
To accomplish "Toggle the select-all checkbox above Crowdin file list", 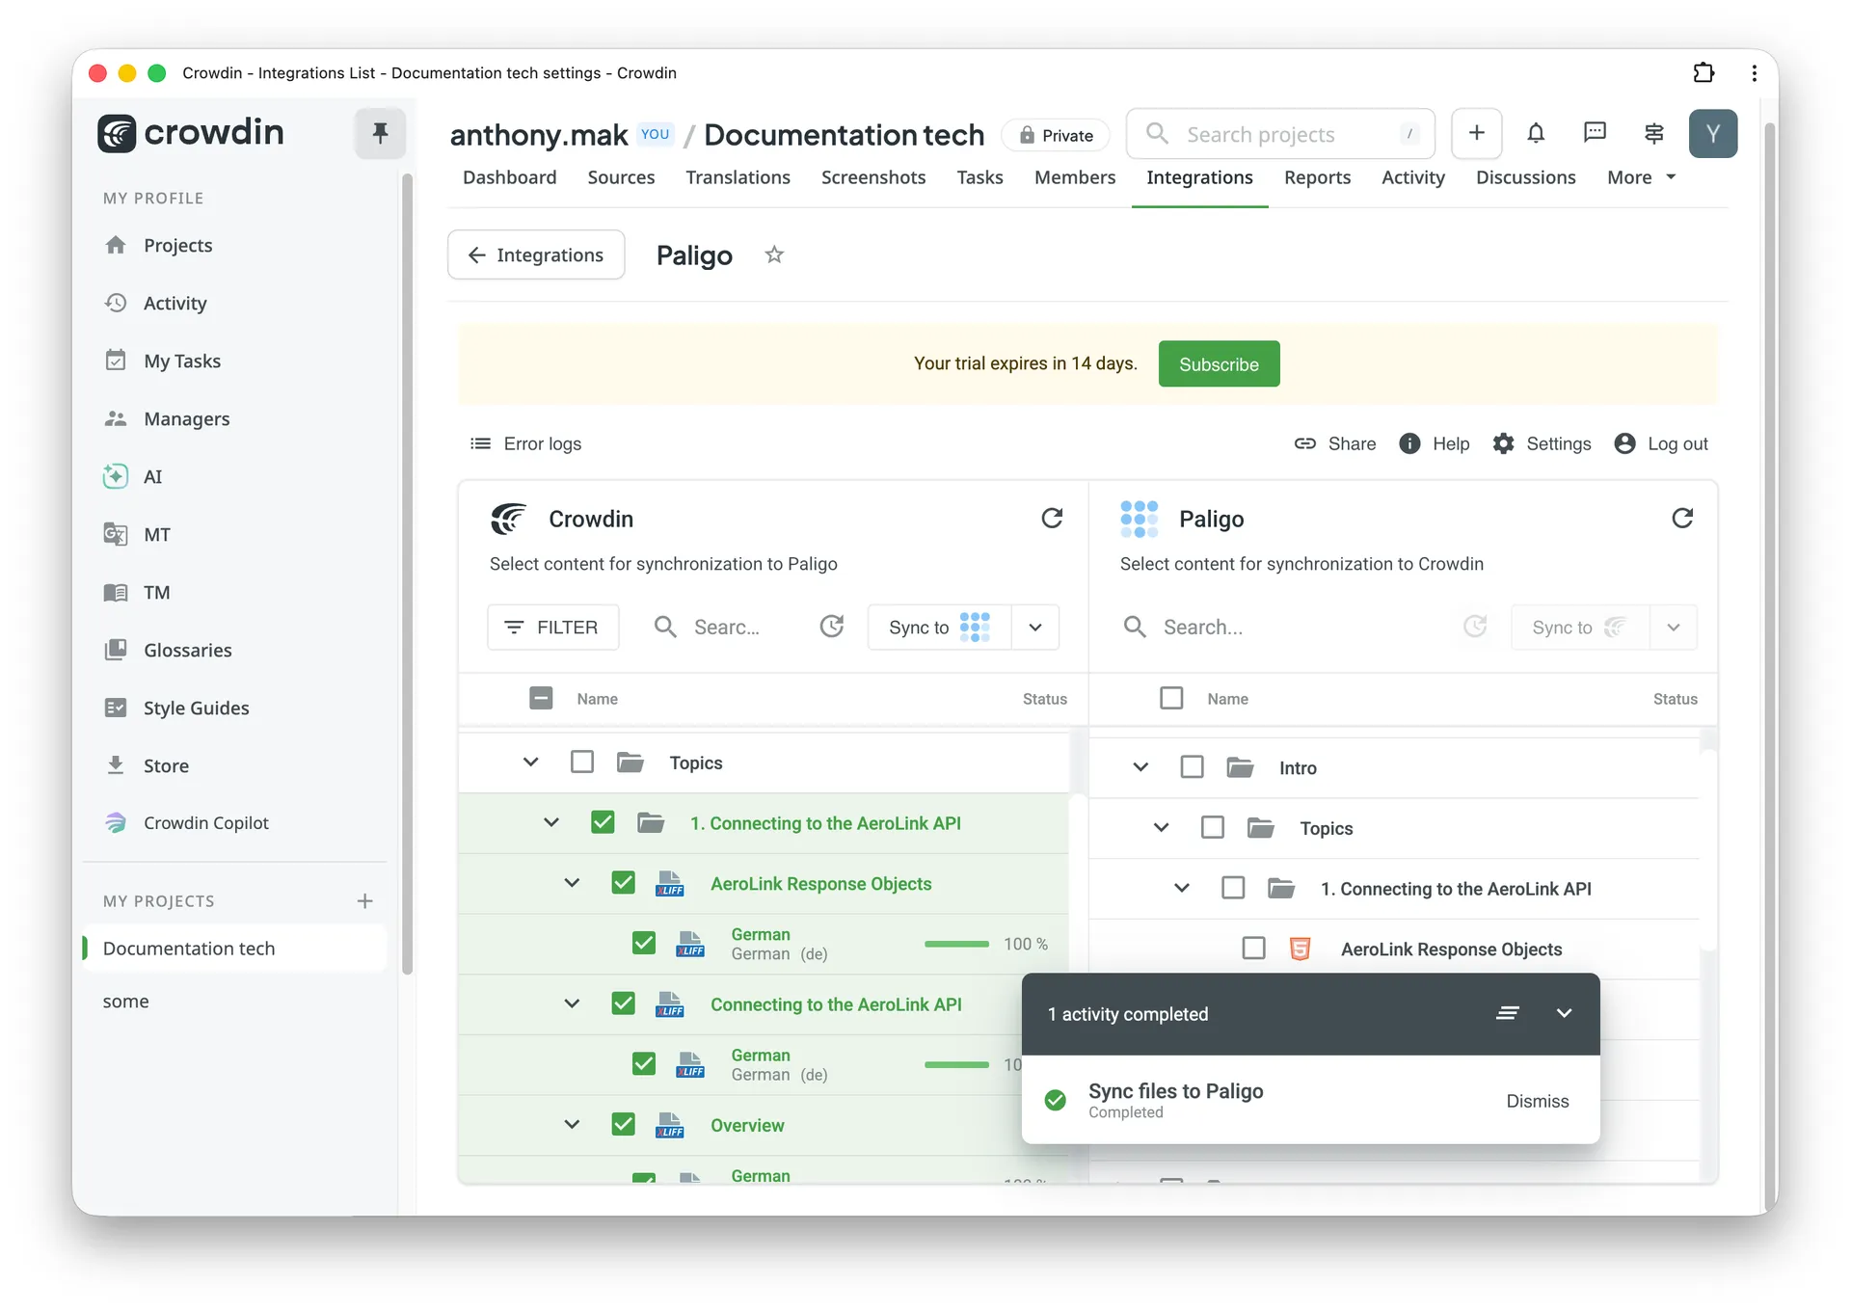I will [541, 698].
